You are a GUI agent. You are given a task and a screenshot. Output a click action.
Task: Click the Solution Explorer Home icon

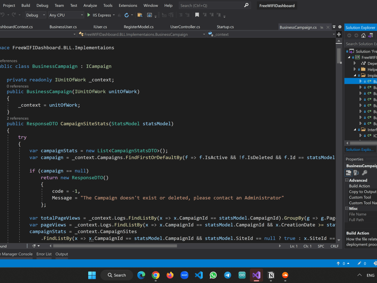point(363,35)
